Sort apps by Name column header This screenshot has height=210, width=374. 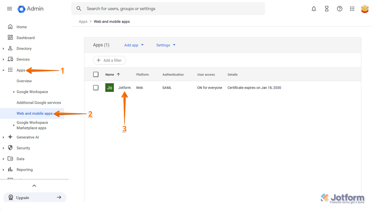point(110,75)
